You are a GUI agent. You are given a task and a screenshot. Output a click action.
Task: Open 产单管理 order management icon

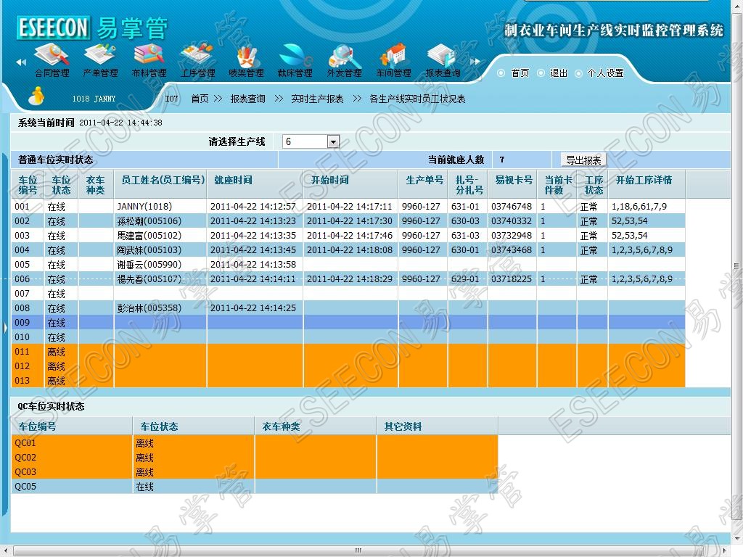(100, 59)
